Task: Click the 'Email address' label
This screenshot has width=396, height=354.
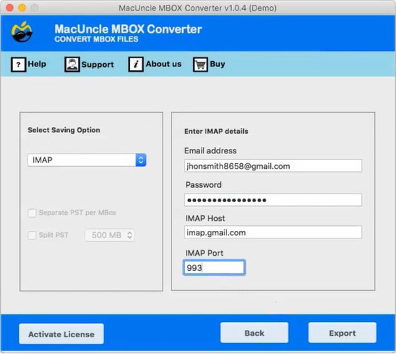Action: [210, 151]
